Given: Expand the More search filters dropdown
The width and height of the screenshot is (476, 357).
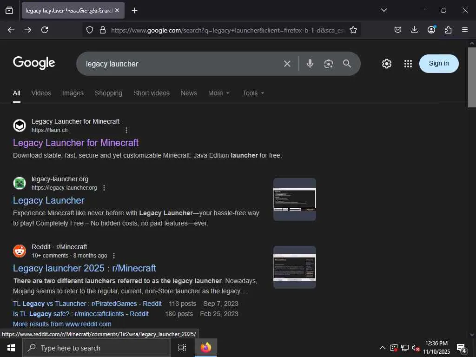Looking at the screenshot, I should pyautogui.click(x=218, y=93).
